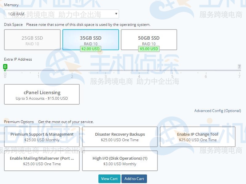
Task: Select the cPanel Licensing option
Action: pos(42,94)
